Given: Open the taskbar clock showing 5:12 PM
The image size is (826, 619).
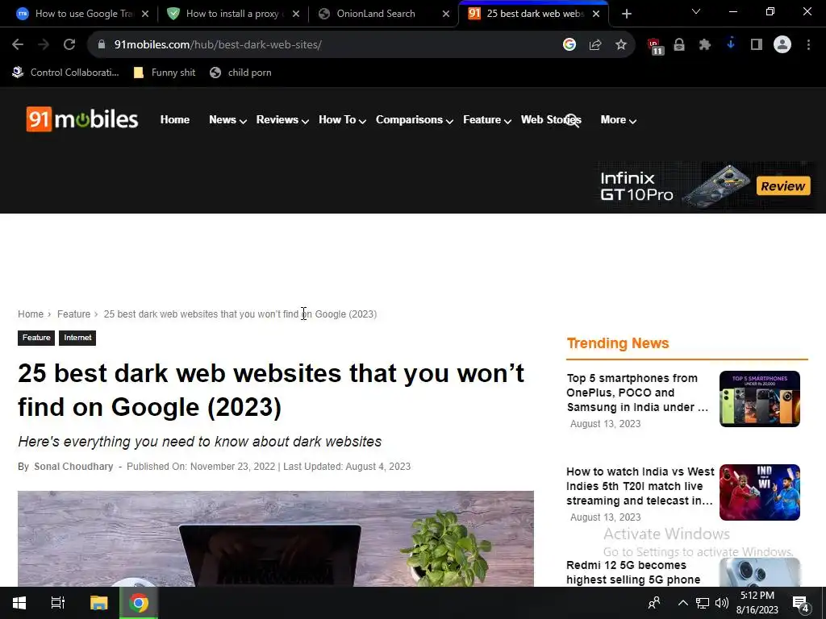Looking at the screenshot, I should tap(757, 603).
